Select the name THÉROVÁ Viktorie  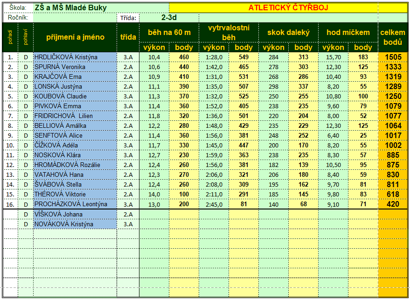tap(75, 195)
